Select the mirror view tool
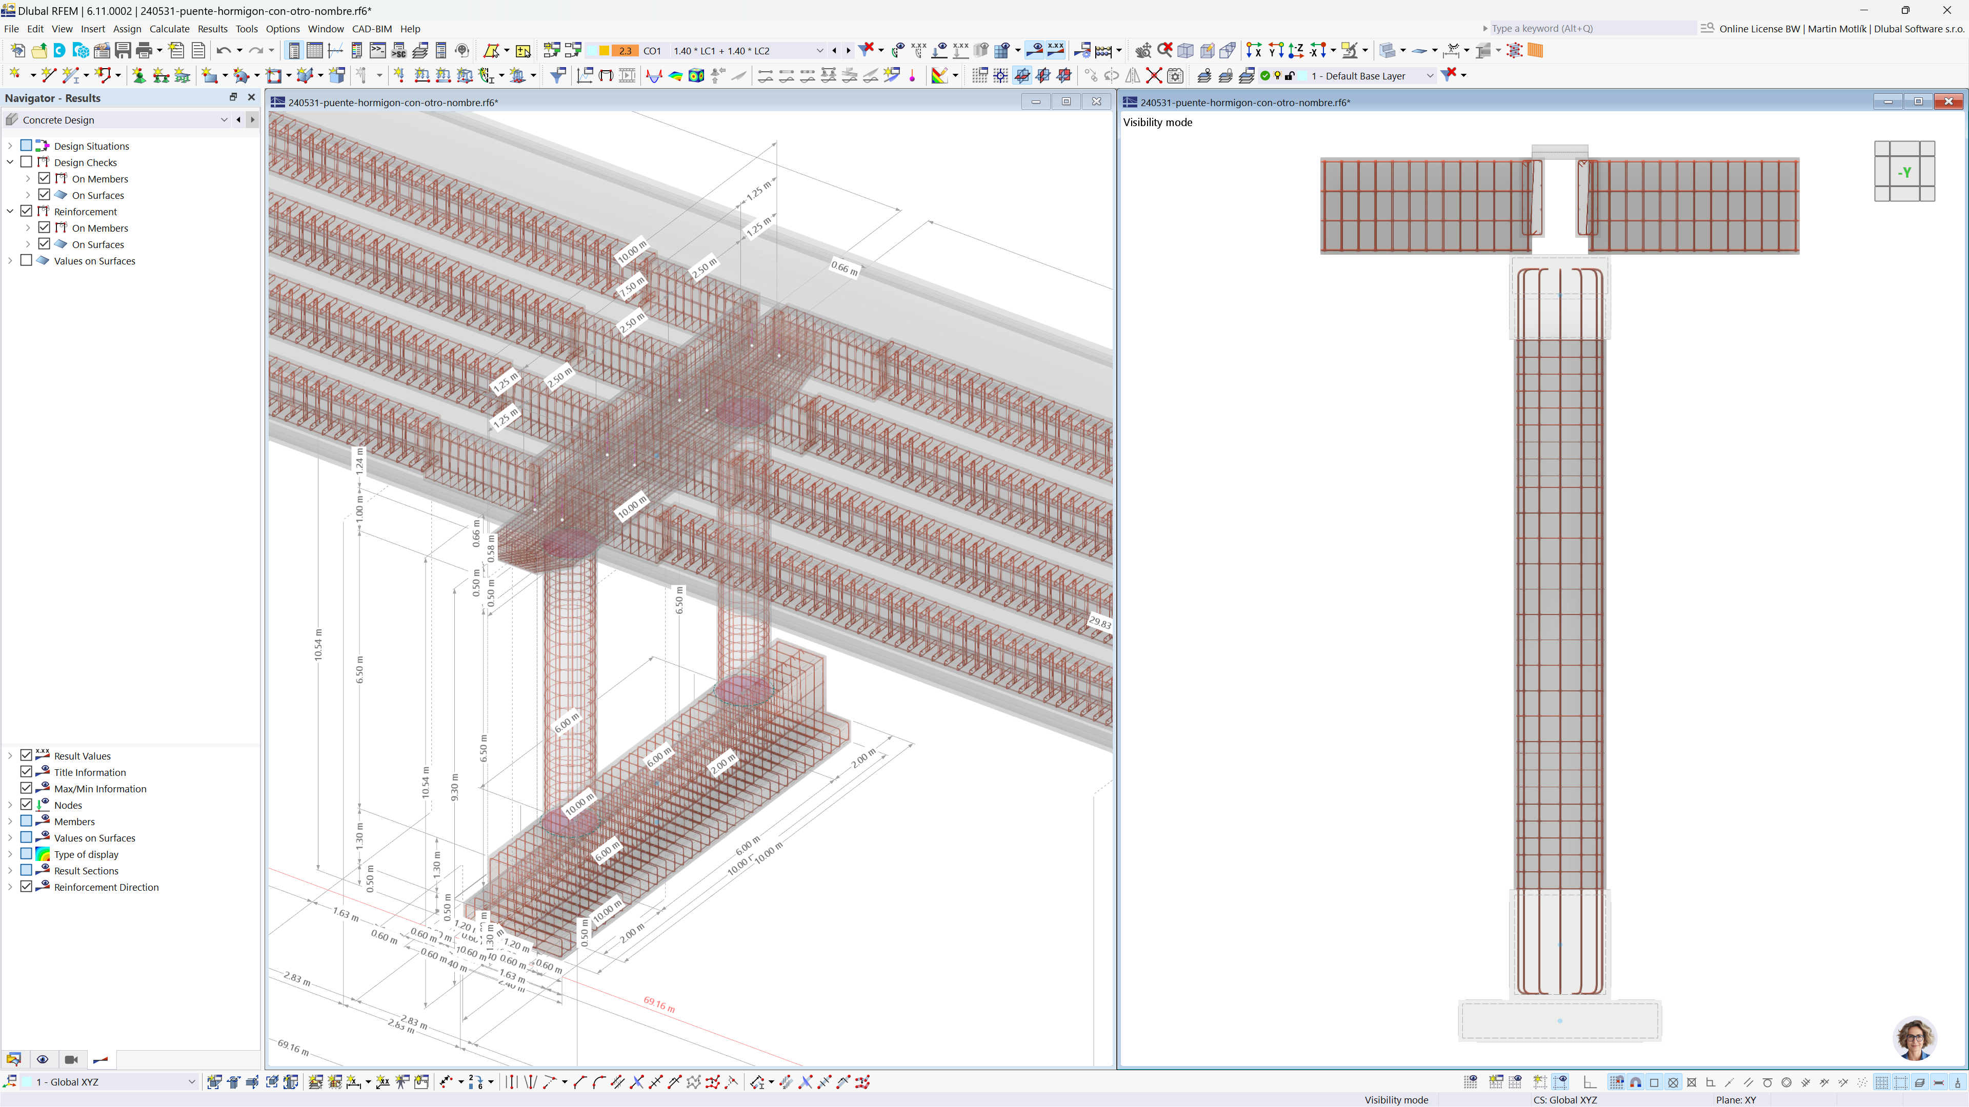This screenshot has height=1107, width=1969. (x=1132, y=76)
